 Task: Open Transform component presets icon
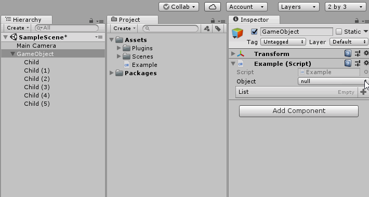(x=358, y=53)
